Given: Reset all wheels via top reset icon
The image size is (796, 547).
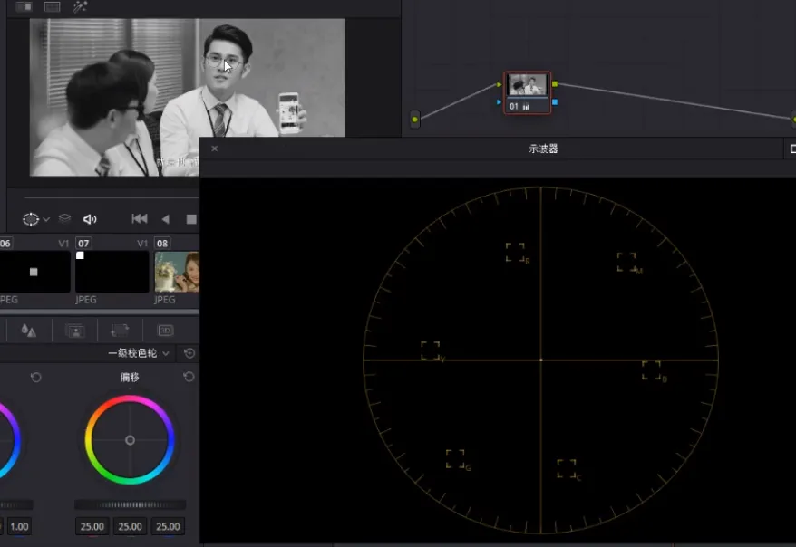Looking at the screenshot, I should (189, 353).
